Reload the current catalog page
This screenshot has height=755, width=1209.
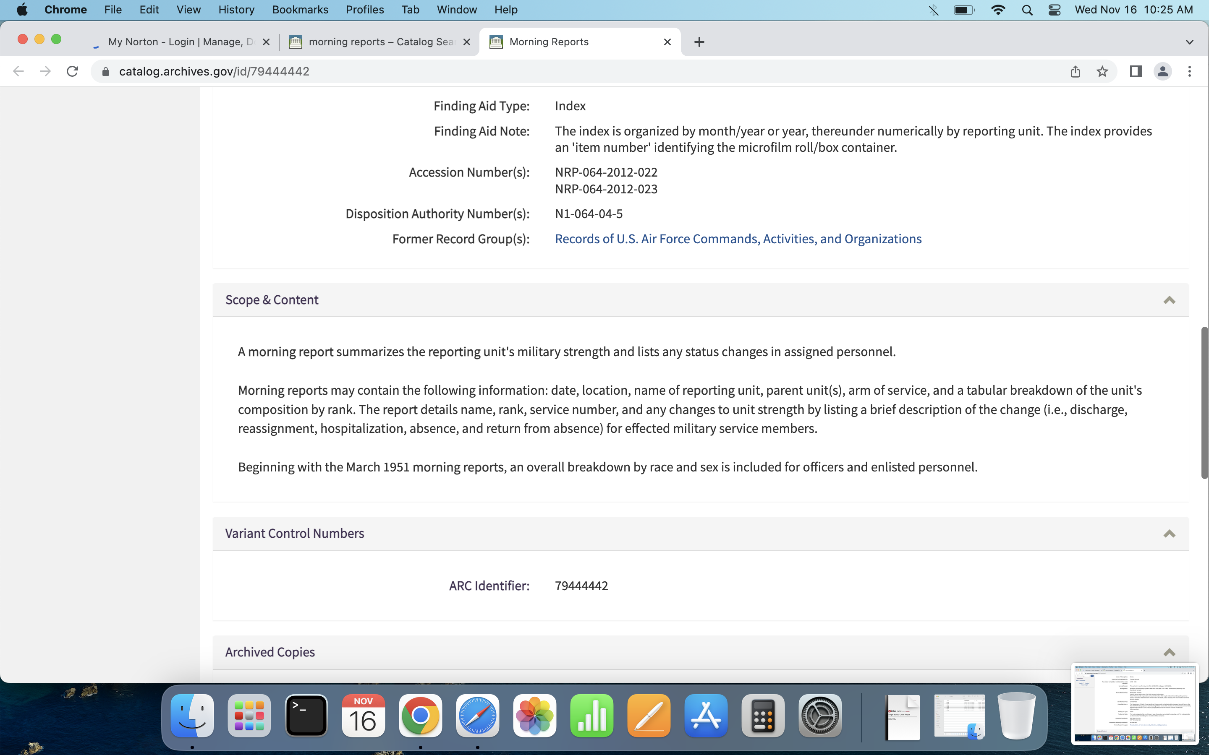click(x=73, y=71)
